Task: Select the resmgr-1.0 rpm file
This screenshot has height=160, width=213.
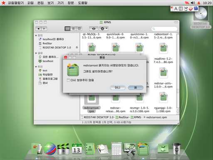Action: click(x=139, y=110)
